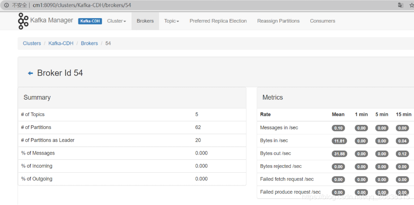This screenshot has width=414, height=205.
Task: Click the 5 min column header
Action: (382, 115)
